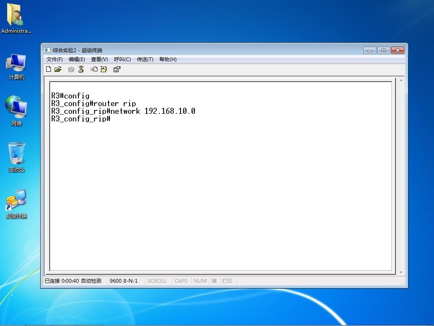434x326 pixels.
Task: Click the Disconnect toolbar icon
Action: 81,69
